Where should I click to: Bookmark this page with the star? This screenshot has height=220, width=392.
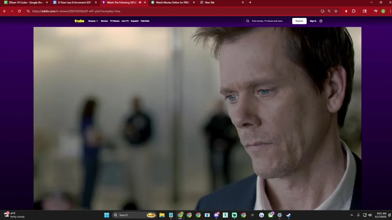pyautogui.click(x=336, y=11)
